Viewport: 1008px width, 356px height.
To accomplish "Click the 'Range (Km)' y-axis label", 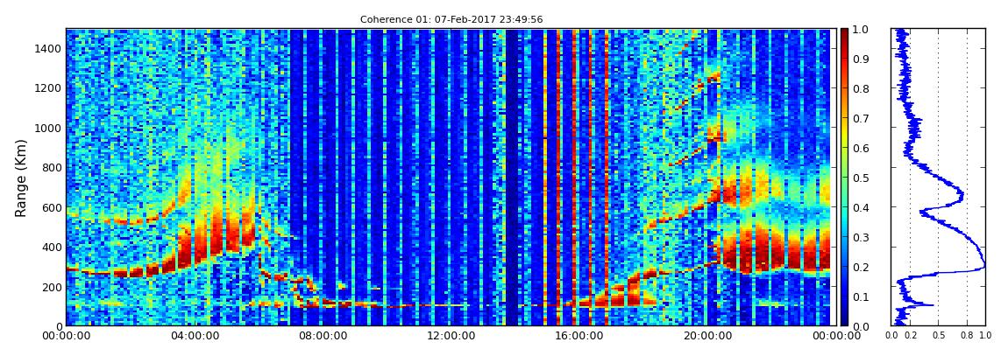I will pos(21,178).
